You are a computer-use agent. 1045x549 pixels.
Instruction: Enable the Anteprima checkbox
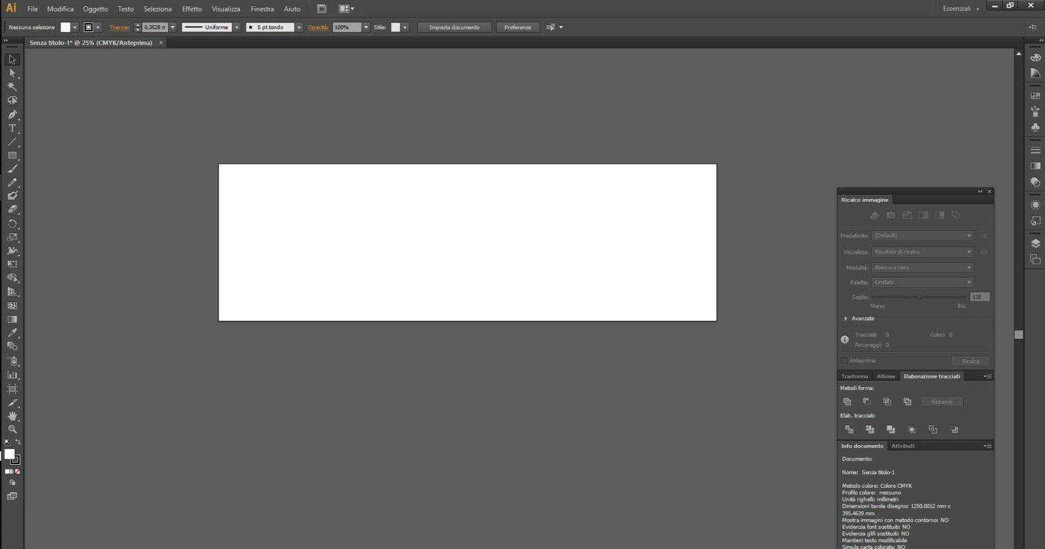point(844,361)
